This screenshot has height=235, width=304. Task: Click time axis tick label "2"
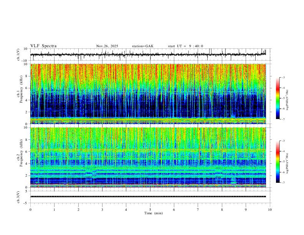78,210
